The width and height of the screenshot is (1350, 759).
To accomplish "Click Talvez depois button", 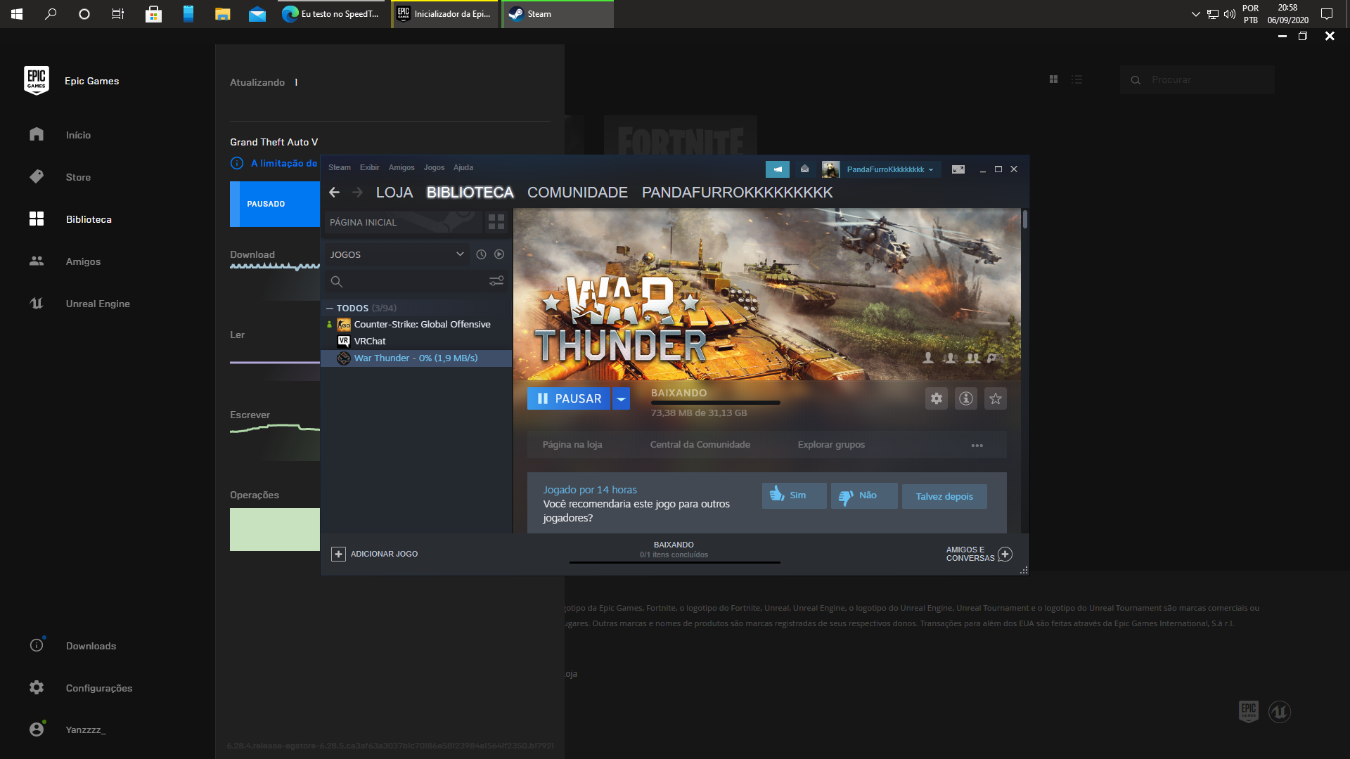I will [944, 496].
